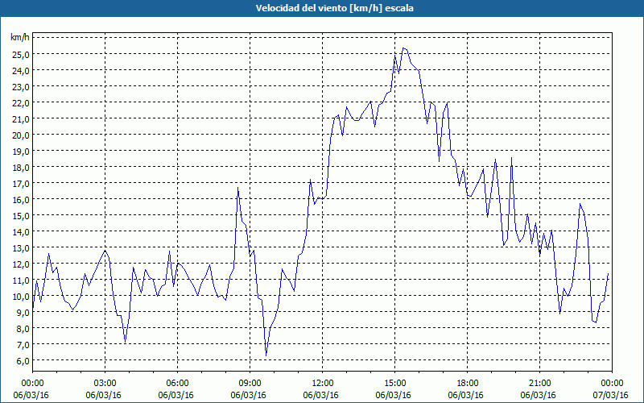
Task: Click the "16,0" y-axis value
Action: (22, 199)
